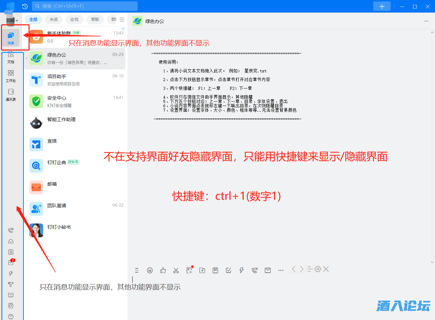
Task: Open the emoji picker in chat toolbar
Action: click(x=150, y=270)
